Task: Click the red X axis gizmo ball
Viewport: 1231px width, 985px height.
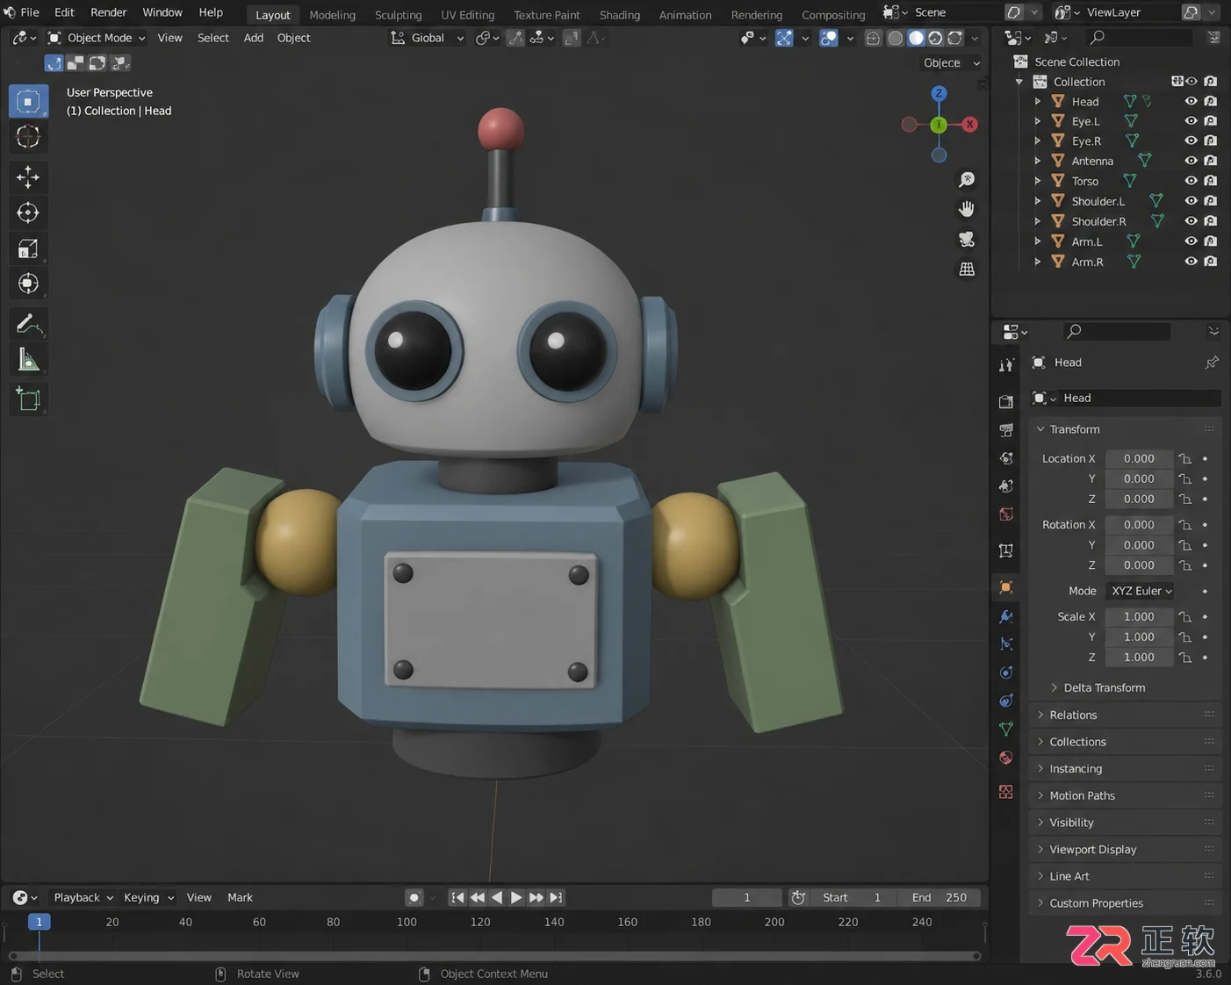Action: click(x=969, y=124)
